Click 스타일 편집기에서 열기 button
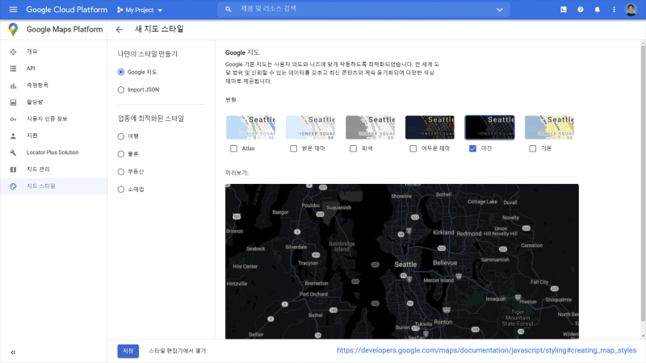Viewport: 646px width, 363px height. pos(177,351)
